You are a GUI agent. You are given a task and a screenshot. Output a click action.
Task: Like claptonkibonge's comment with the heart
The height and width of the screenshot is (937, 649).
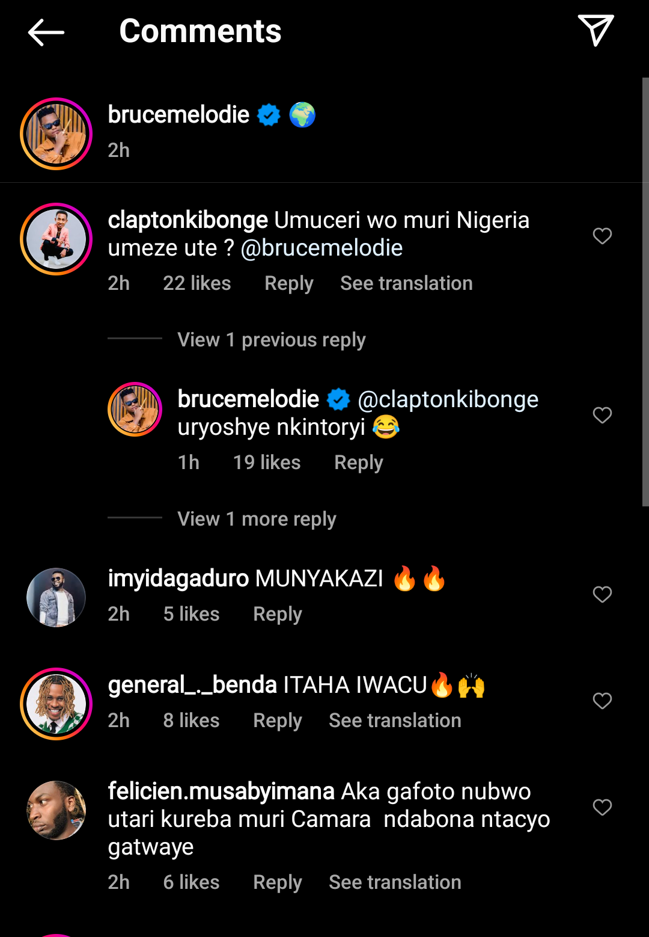click(602, 236)
